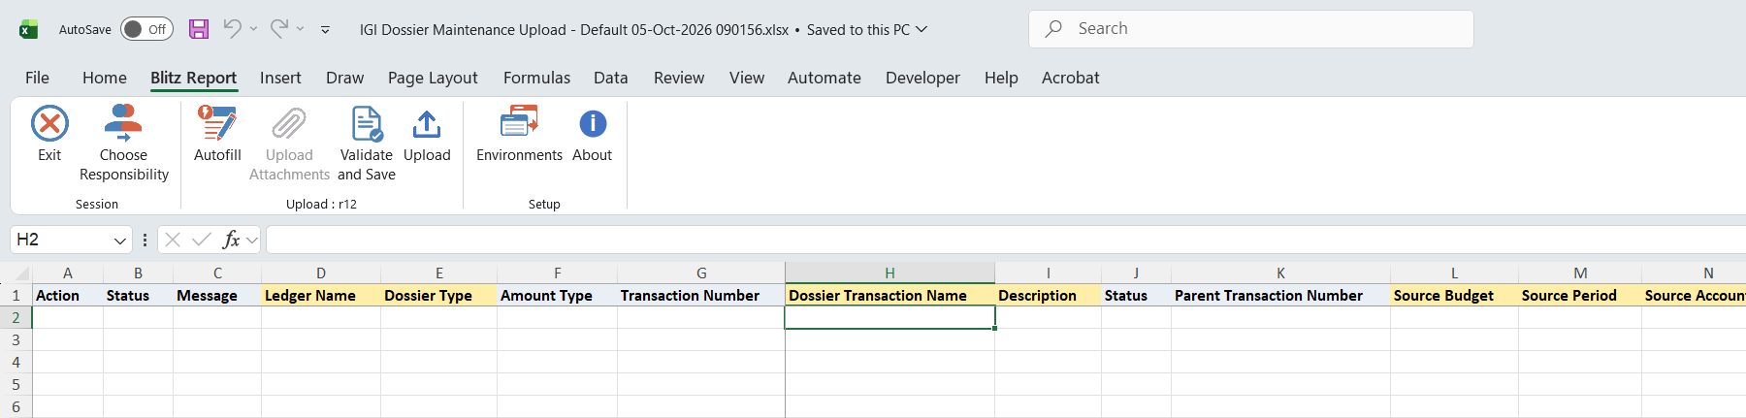Open the About info icon
Image resolution: width=1746 pixels, height=418 pixels.
click(x=593, y=124)
